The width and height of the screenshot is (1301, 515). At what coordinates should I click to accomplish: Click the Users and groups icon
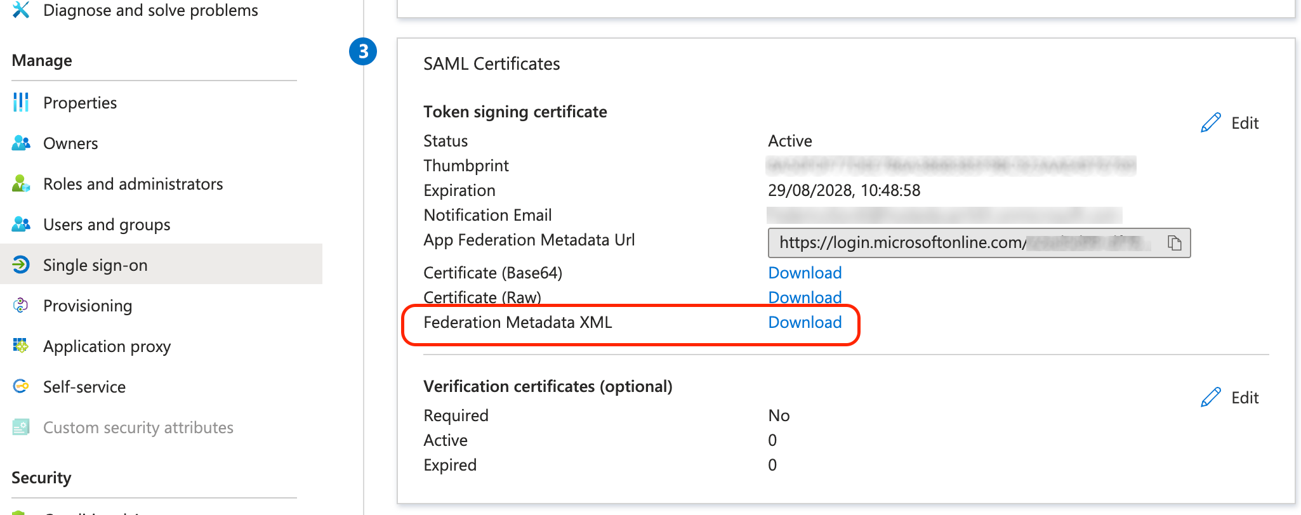[21, 224]
